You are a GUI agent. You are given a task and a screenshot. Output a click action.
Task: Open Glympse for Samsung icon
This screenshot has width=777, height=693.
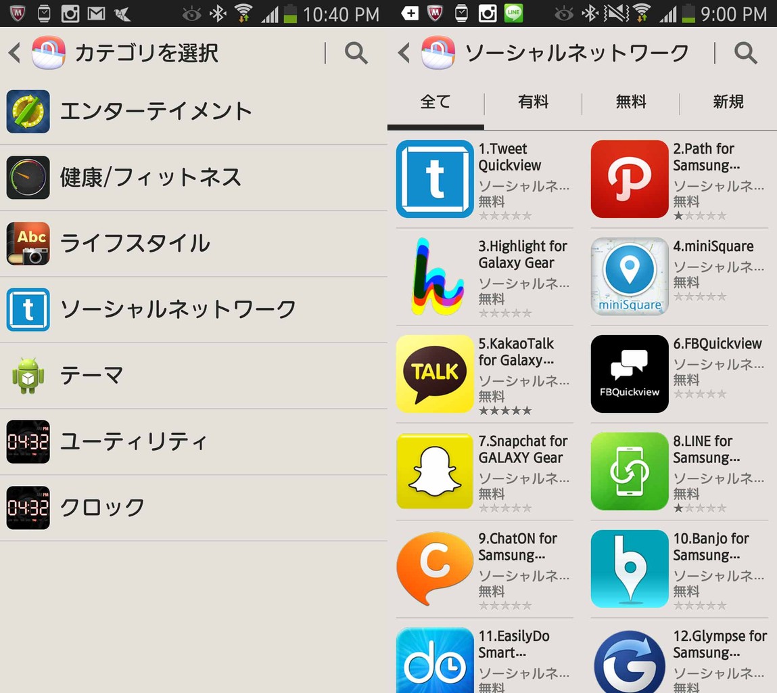pos(630,661)
